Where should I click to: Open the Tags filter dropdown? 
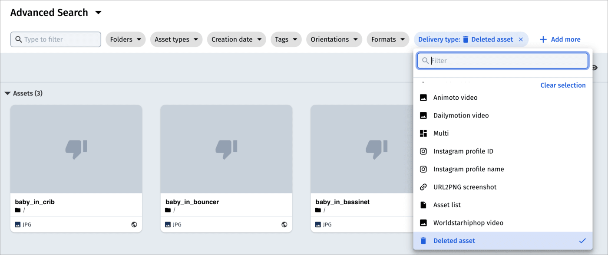[286, 39]
